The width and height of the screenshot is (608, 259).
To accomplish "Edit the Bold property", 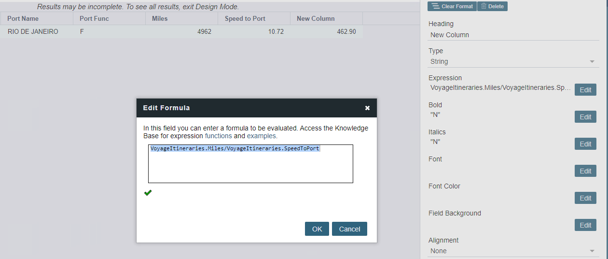I will 585,117.
